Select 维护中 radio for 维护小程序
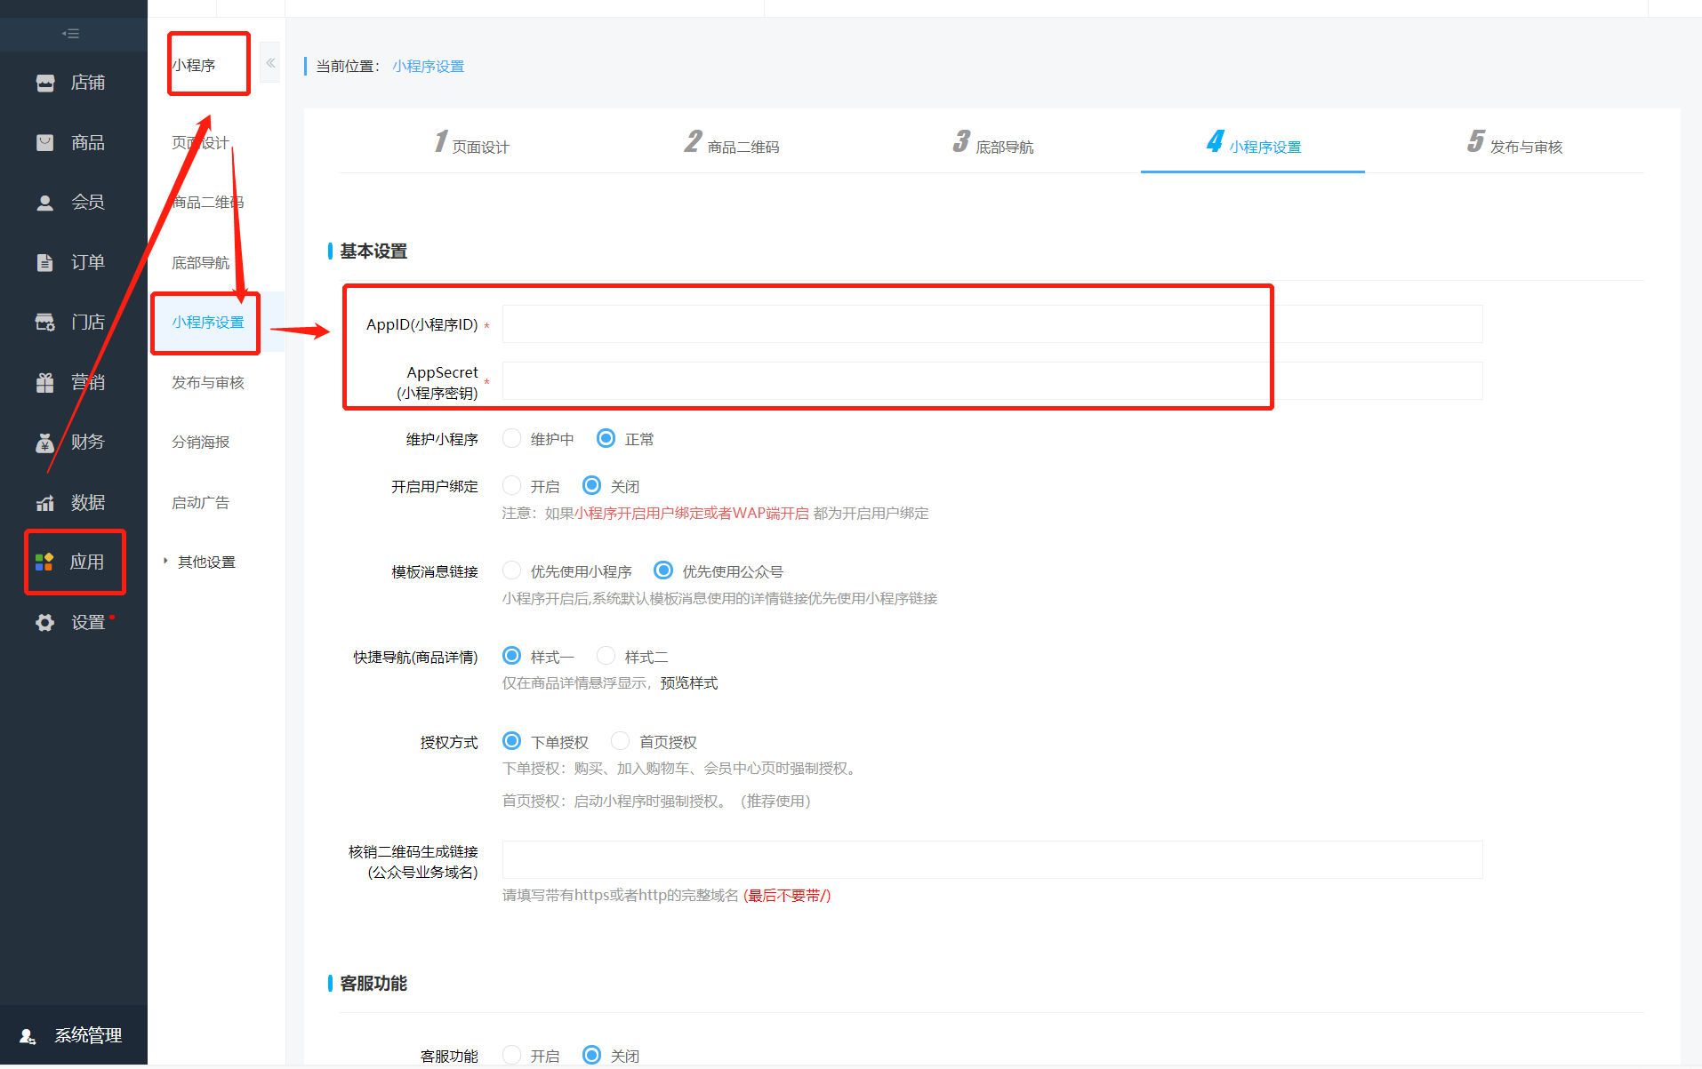The image size is (1702, 1069). (512, 438)
